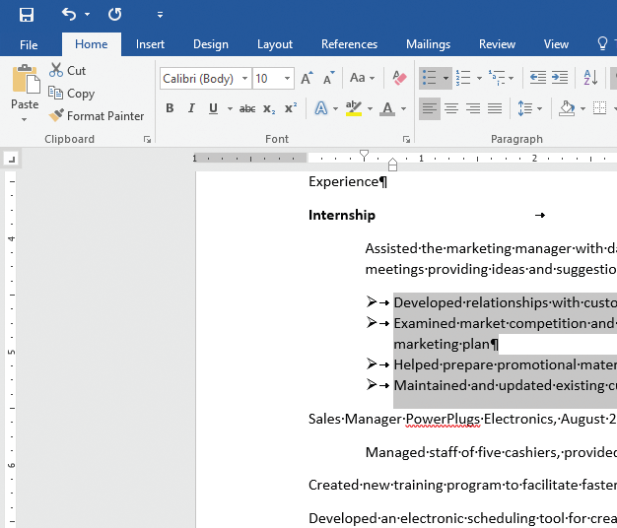Image resolution: width=617 pixels, height=528 pixels.
Task: Select the Home tab
Action: tap(92, 44)
